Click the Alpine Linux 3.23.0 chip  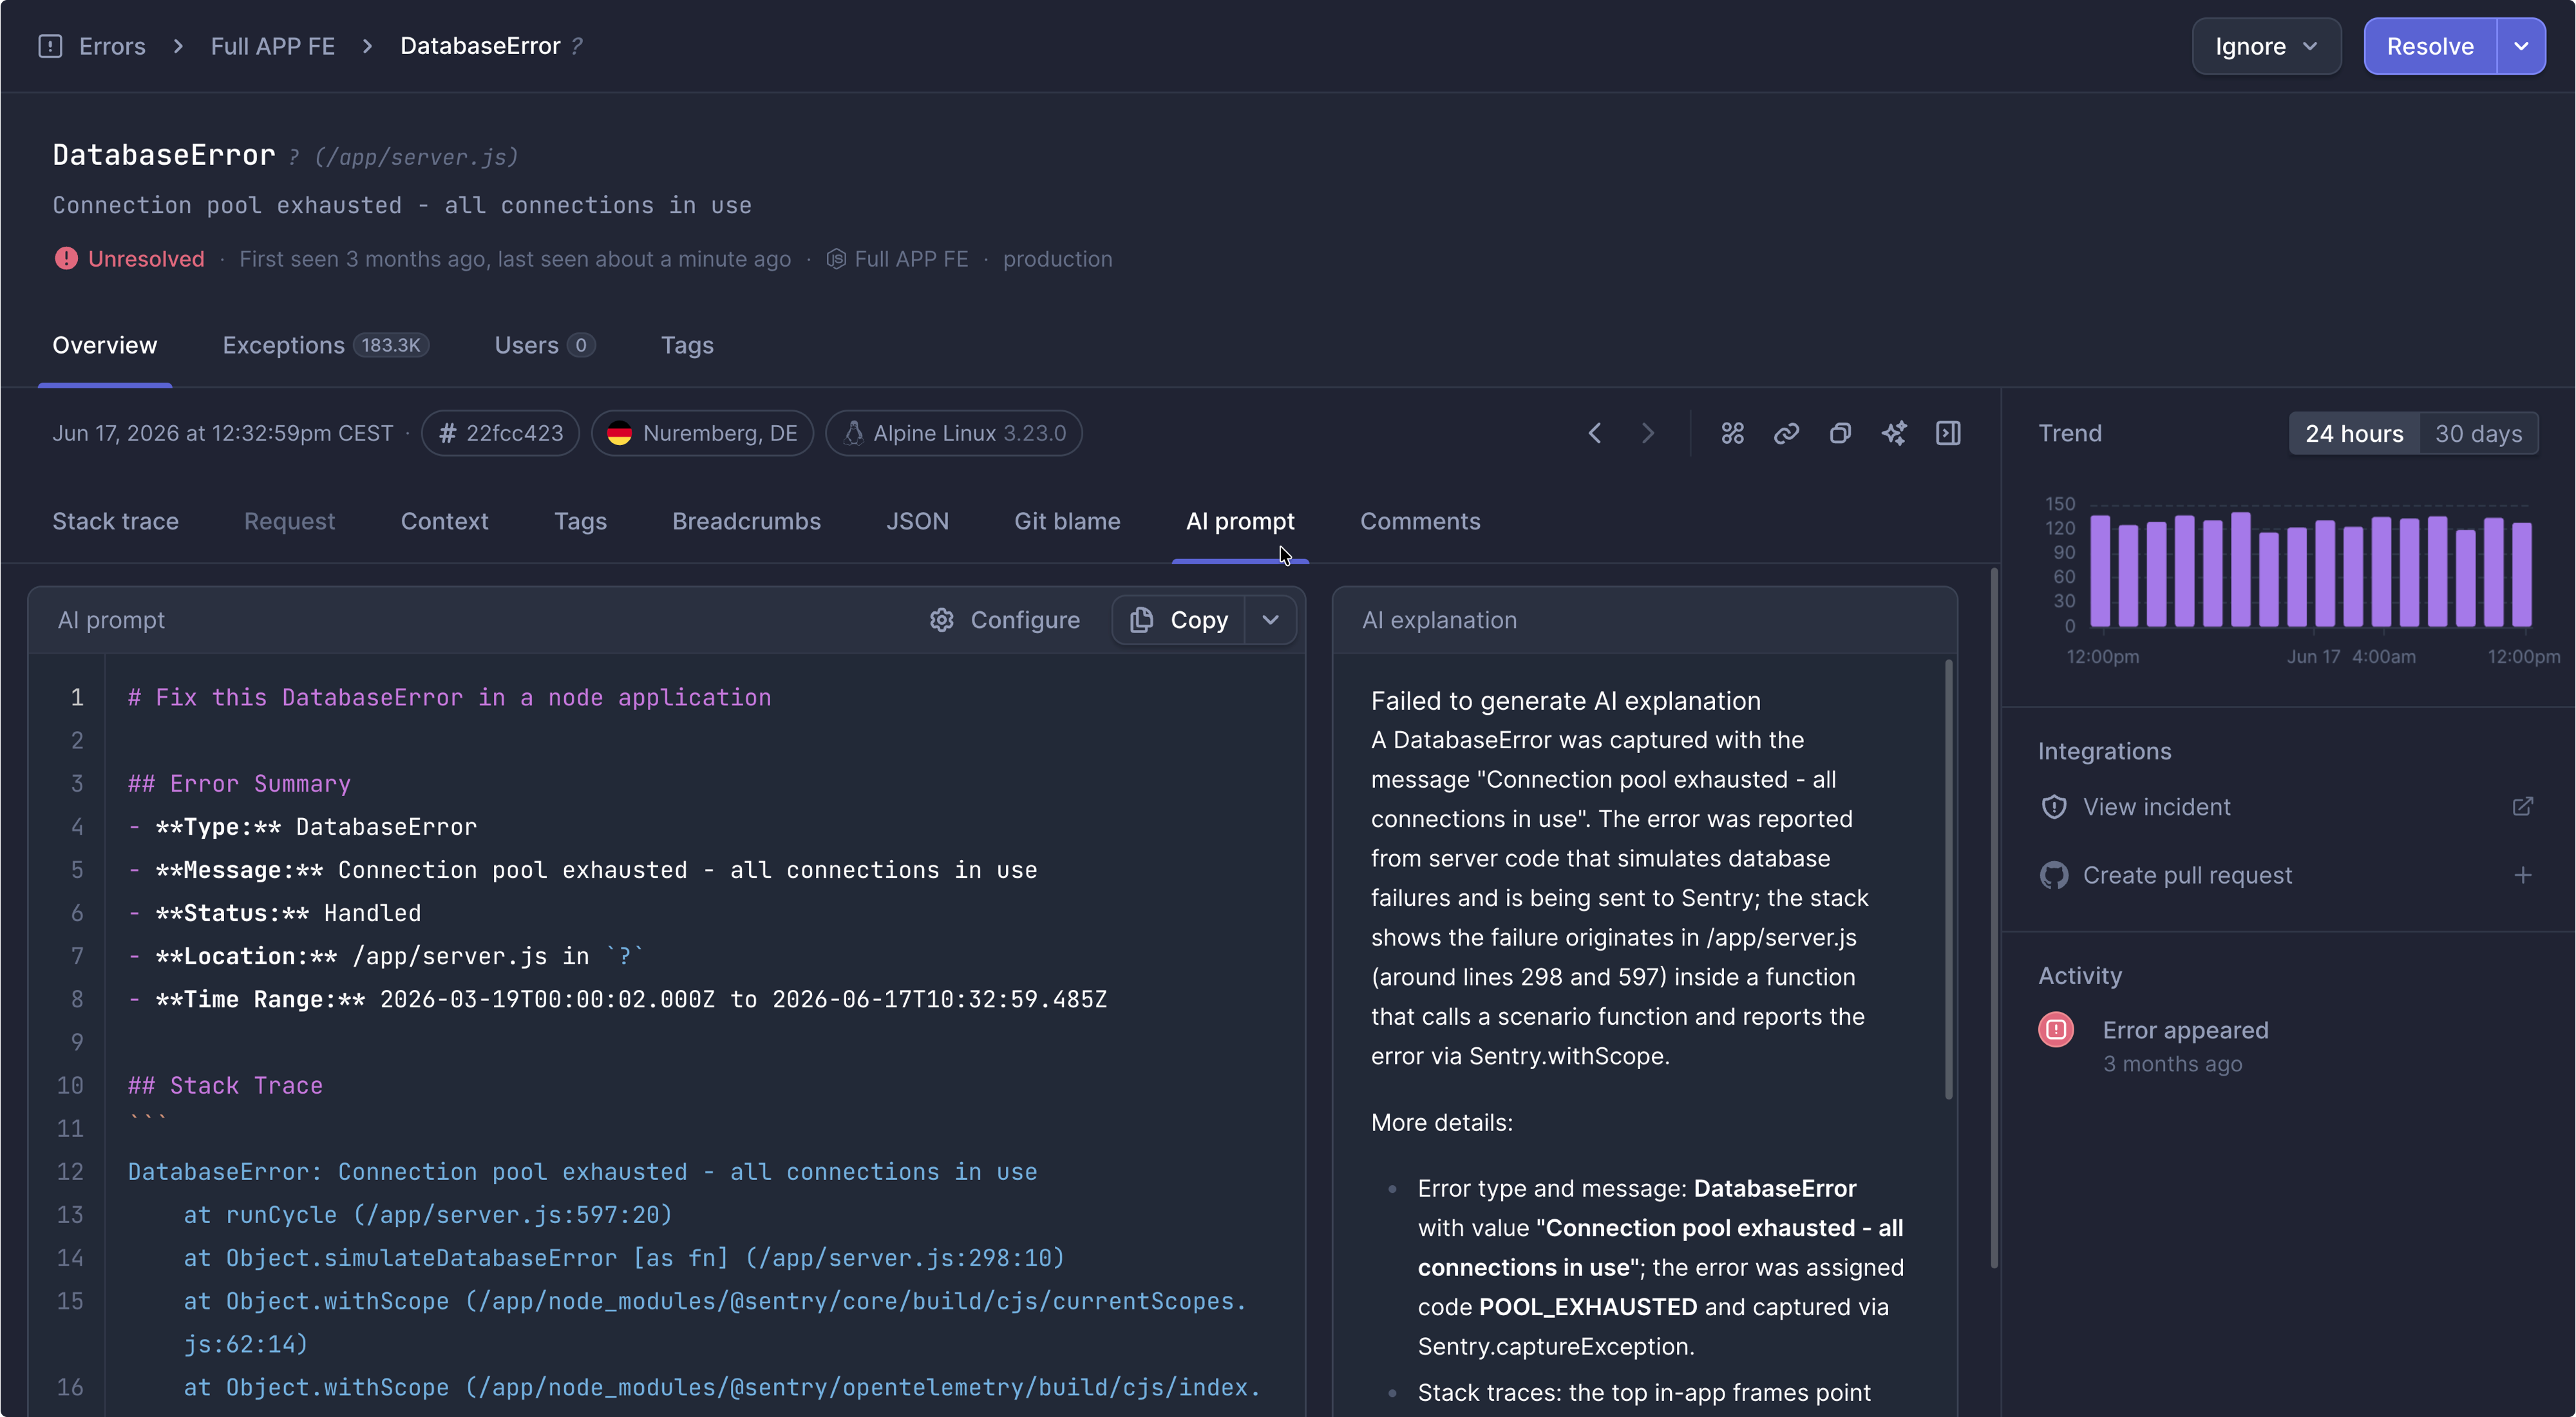pos(954,433)
